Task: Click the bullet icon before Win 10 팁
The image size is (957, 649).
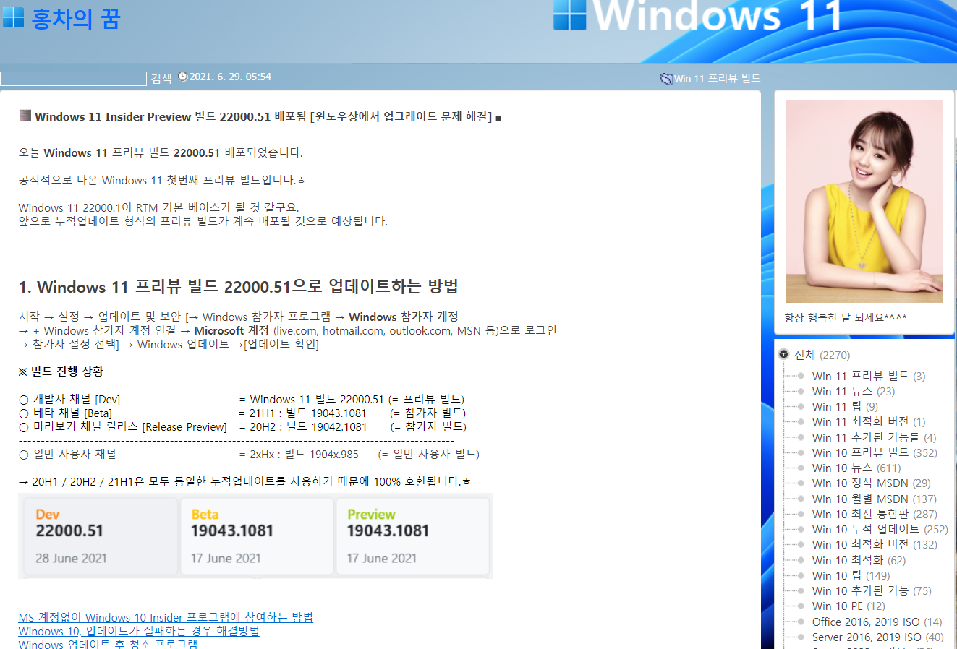Action: tap(801, 575)
